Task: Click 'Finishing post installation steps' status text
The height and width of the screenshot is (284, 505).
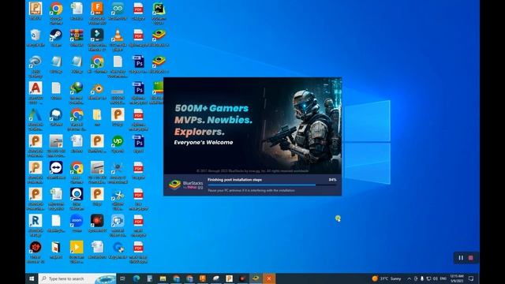Action: tap(234, 180)
